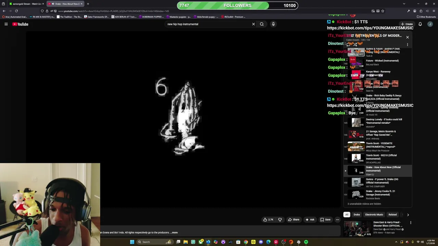Open Chrome from the taskbar
Screen dimensions: 438x246
[x=246, y=242]
